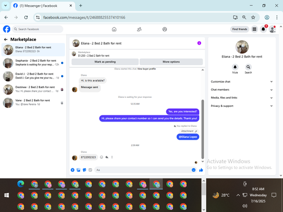283x212 pixels.
Task: Open the notifications bell icon
Action: (263, 29)
